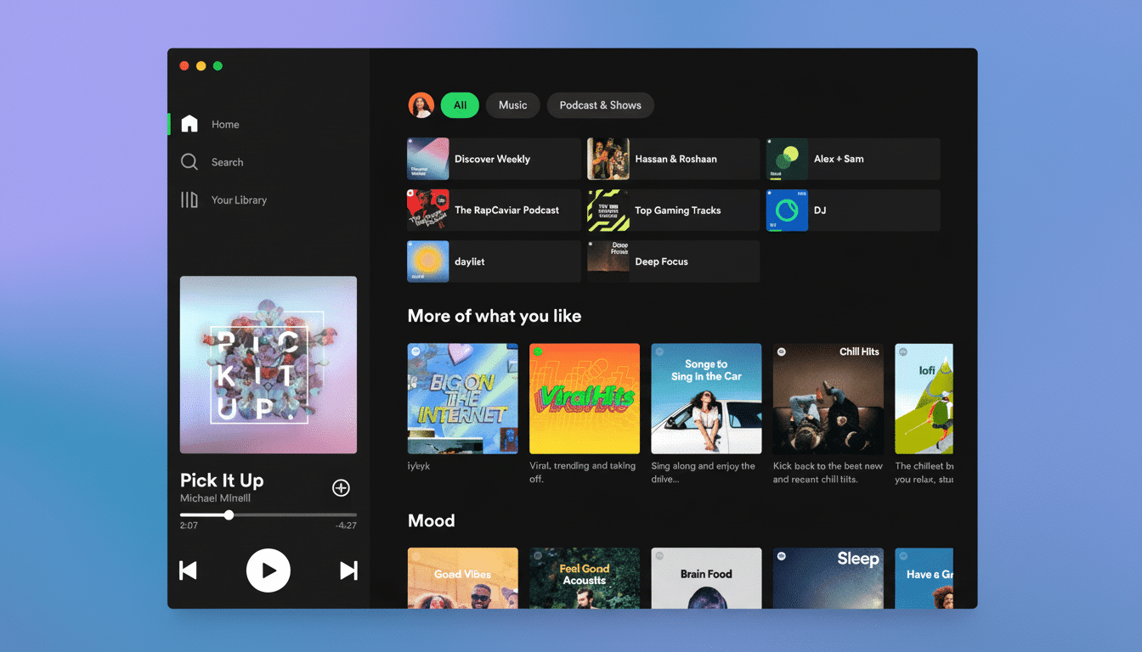The image size is (1142, 652).
Task: Play the current track
Action: point(269,570)
